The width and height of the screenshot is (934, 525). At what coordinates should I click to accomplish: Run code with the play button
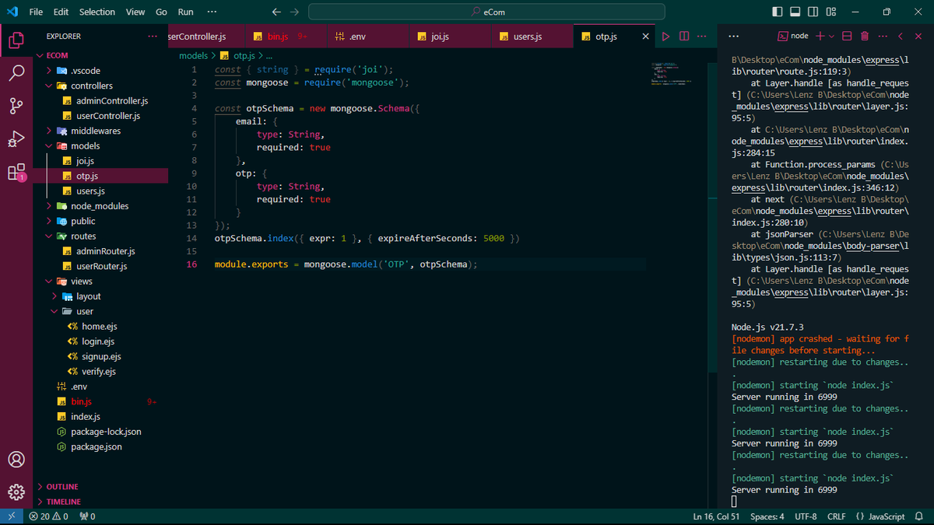665,37
